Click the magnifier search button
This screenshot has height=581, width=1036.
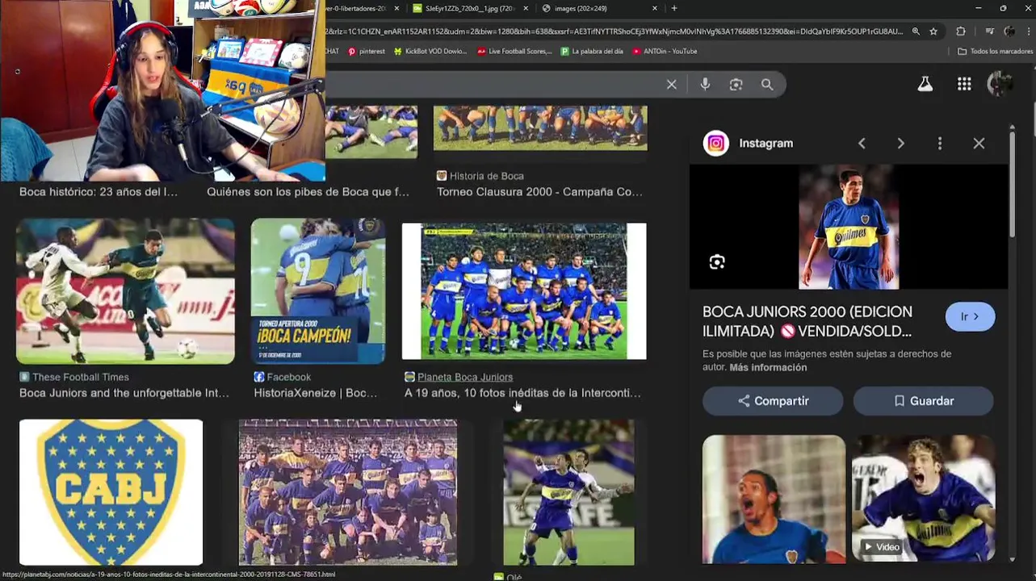(x=766, y=84)
